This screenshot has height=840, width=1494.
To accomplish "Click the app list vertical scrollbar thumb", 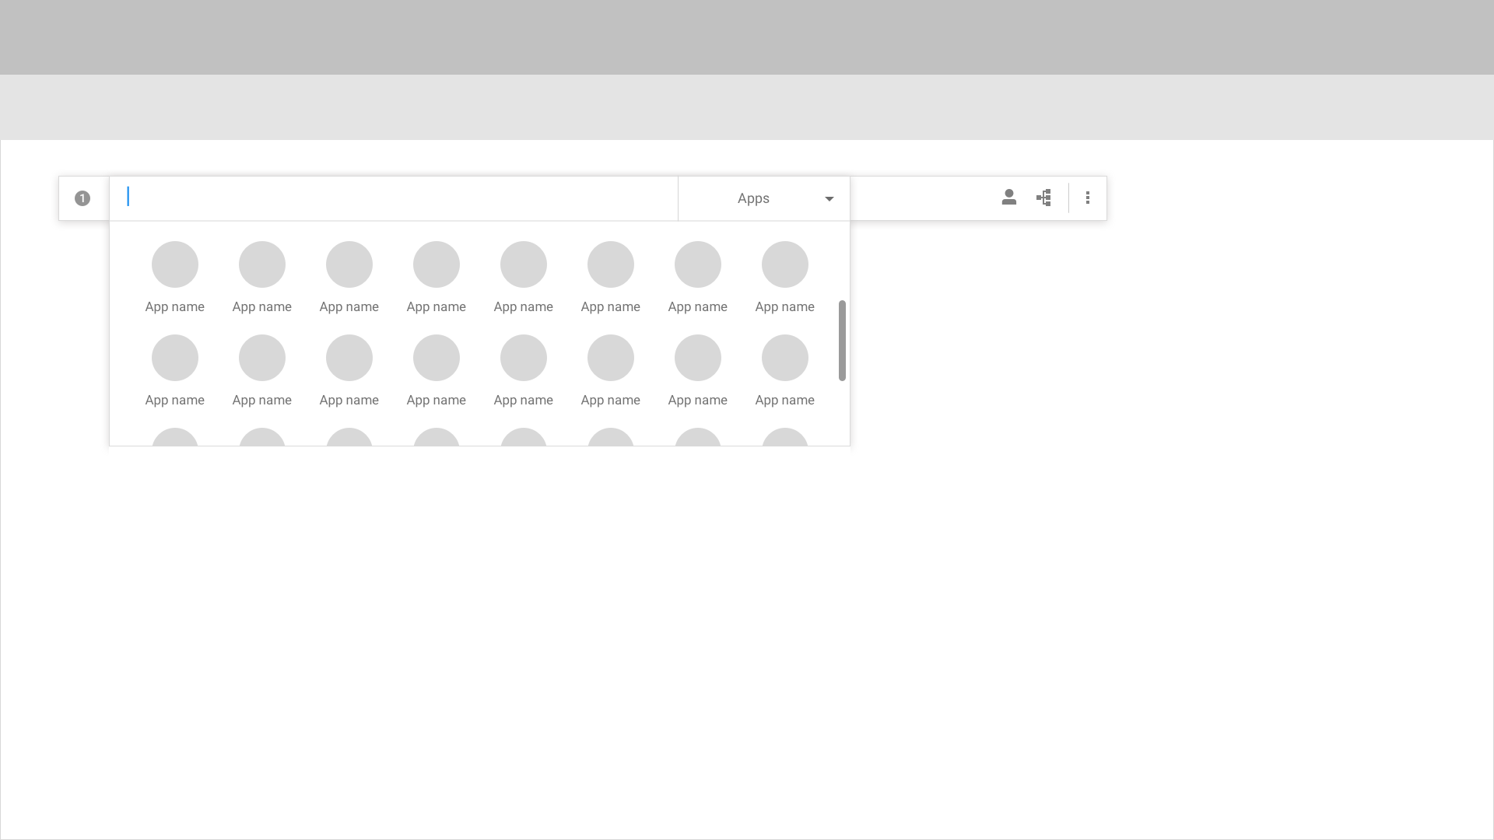I will coord(842,341).
